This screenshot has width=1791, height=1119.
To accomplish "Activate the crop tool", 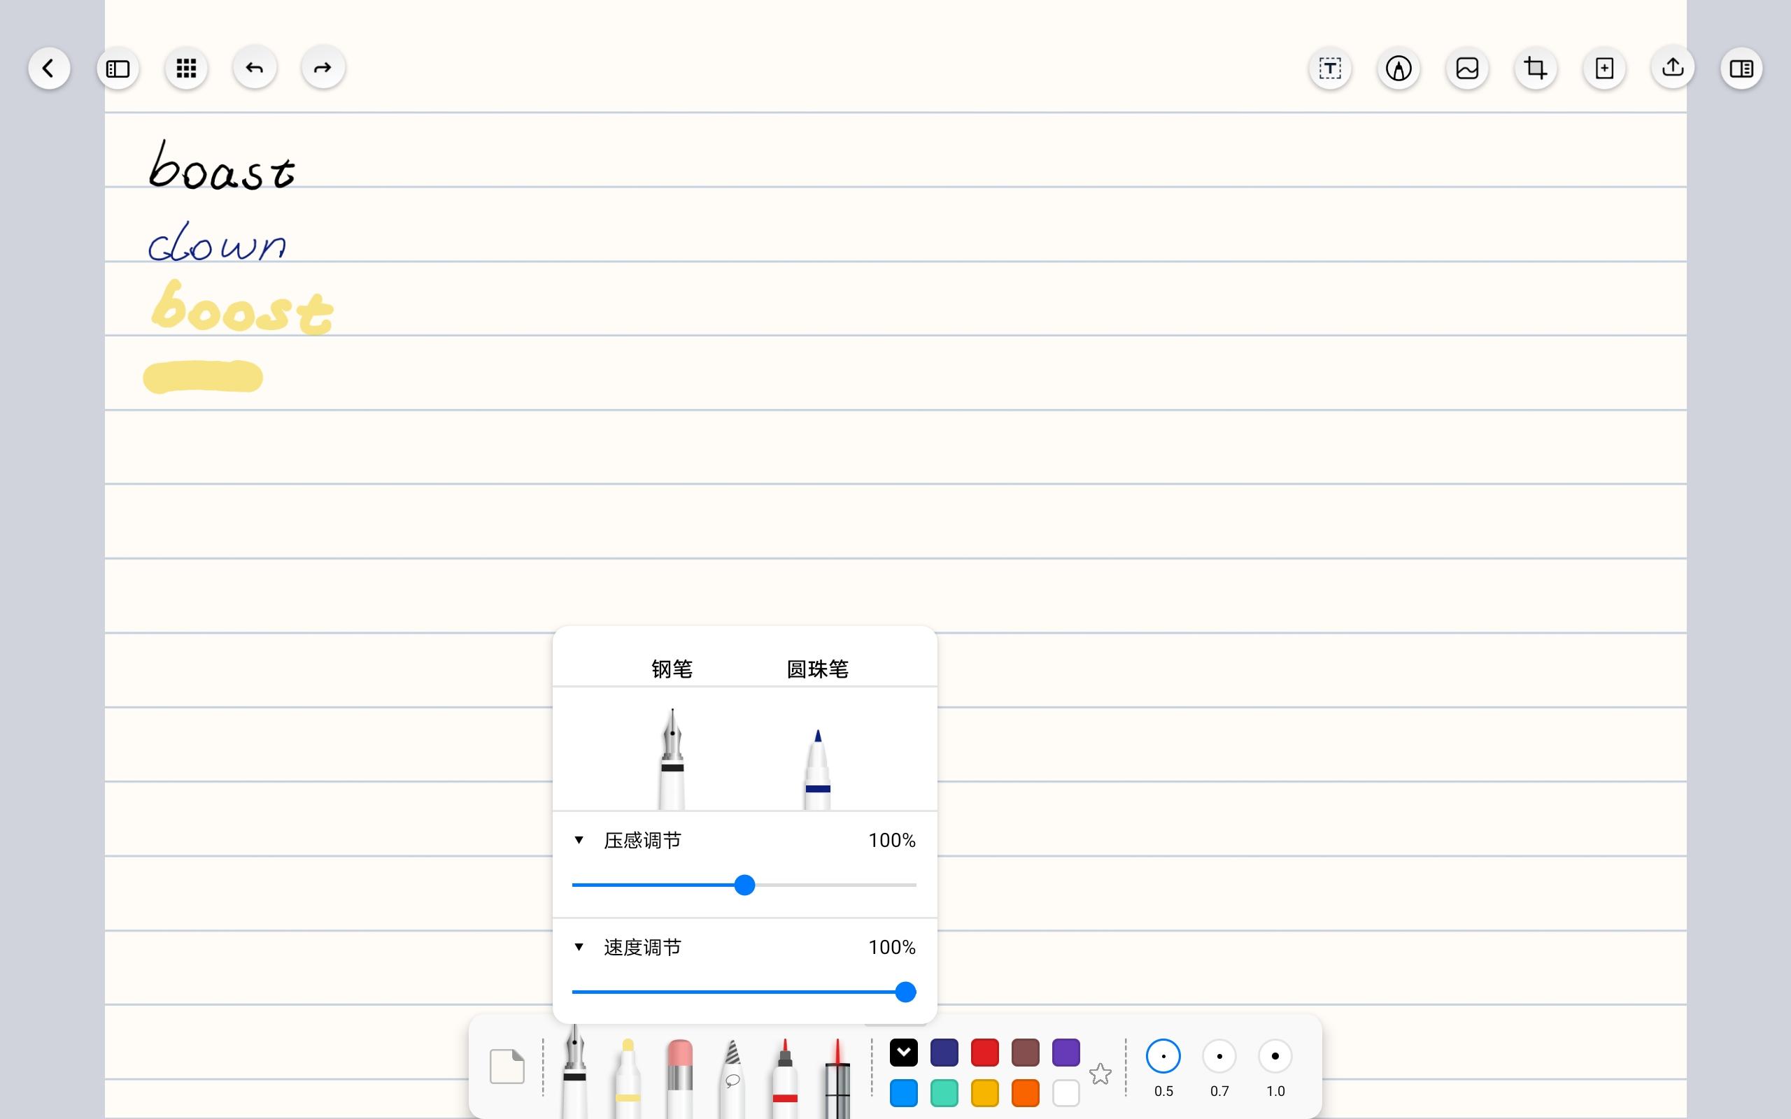I will [1536, 67].
